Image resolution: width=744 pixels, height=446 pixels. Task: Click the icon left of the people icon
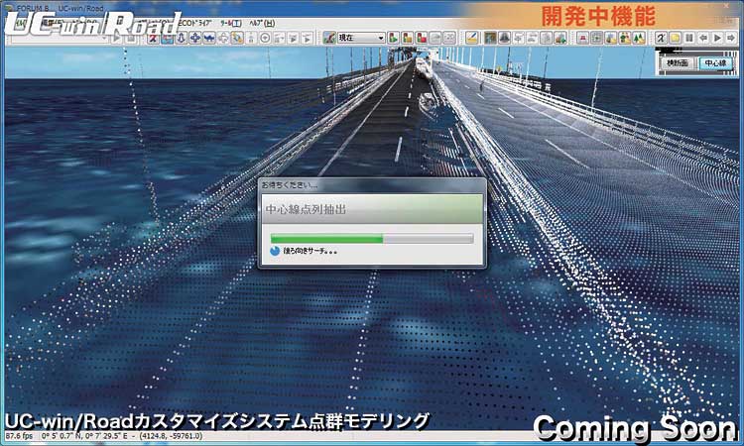[x=611, y=38]
